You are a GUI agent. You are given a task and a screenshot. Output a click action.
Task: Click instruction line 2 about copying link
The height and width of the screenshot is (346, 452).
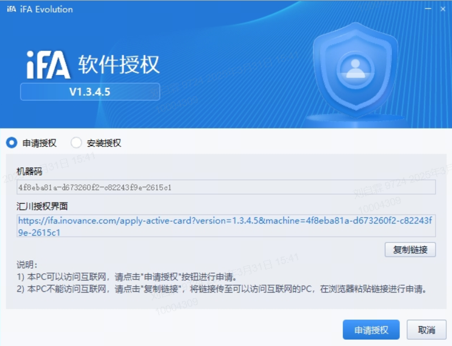click(222, 289)
